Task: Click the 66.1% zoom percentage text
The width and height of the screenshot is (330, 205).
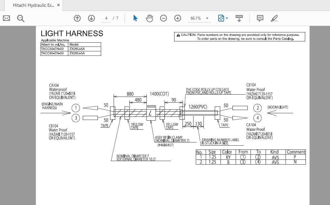Action: click(x=195, y=18)
